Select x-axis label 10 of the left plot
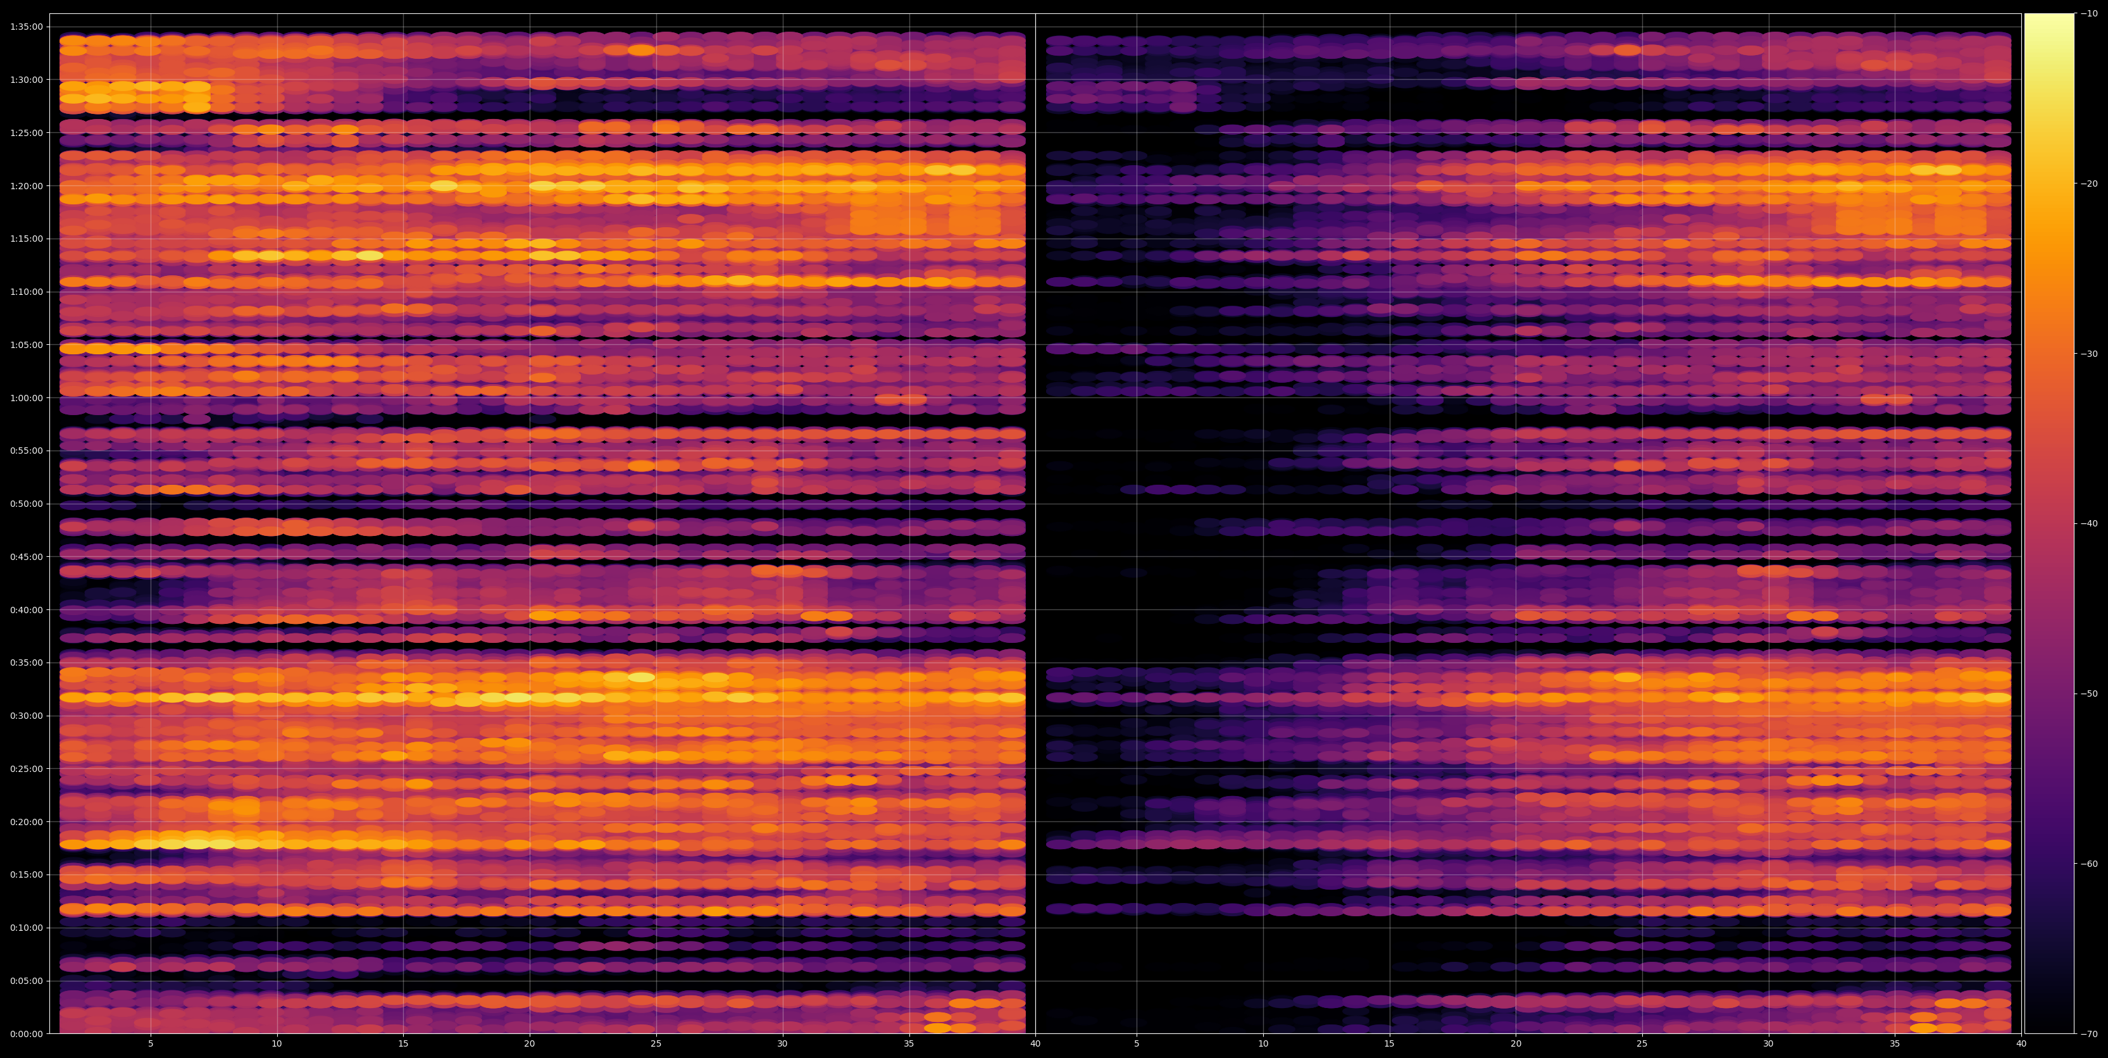Screen dimensions: 2108x1058 tap(277, 1044)
